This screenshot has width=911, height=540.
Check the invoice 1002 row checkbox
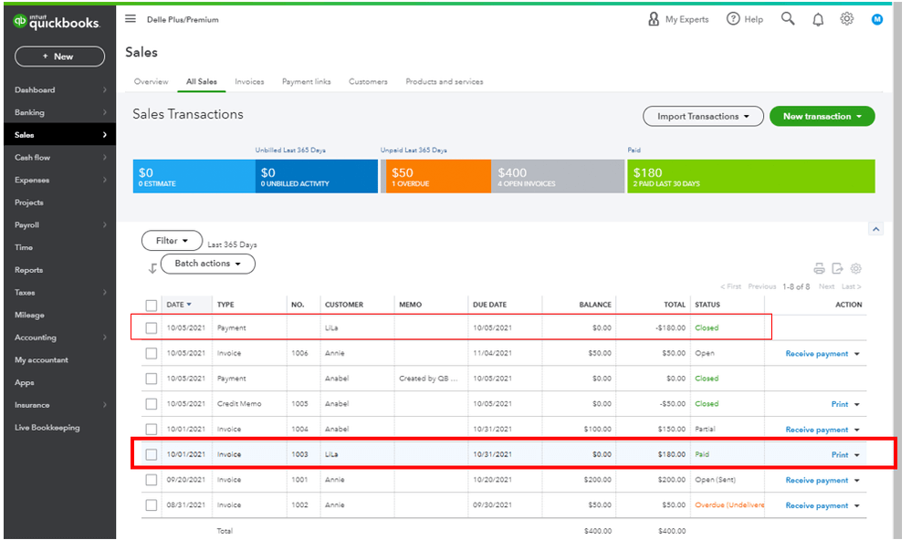coord(152,505)
